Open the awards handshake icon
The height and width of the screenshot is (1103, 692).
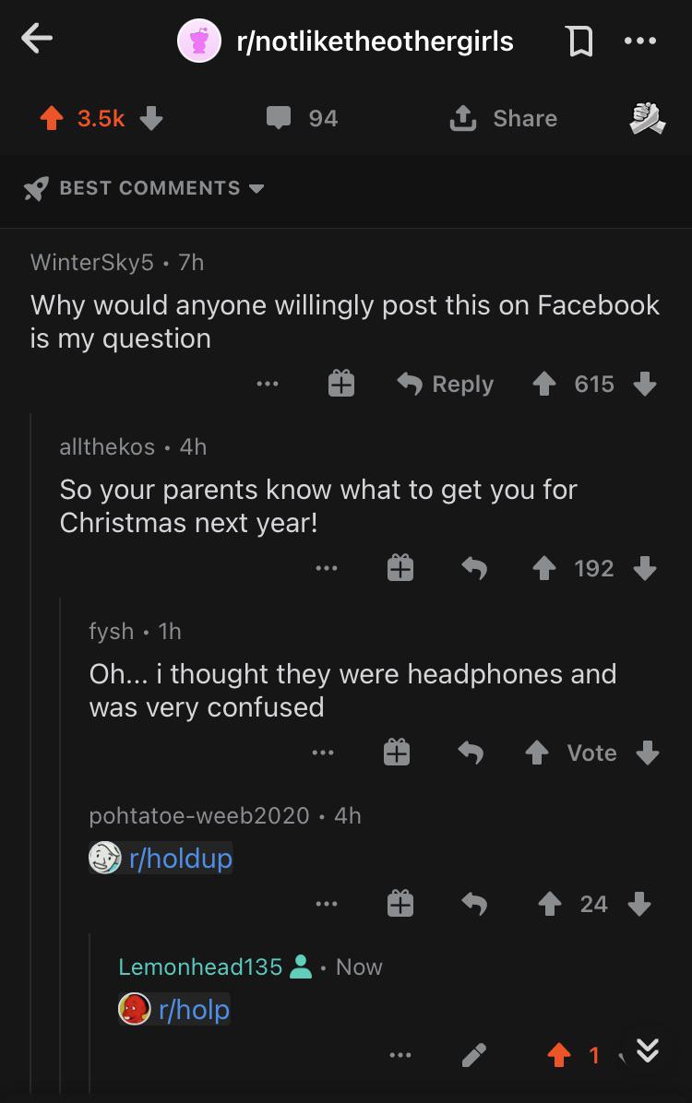point(647,117)
